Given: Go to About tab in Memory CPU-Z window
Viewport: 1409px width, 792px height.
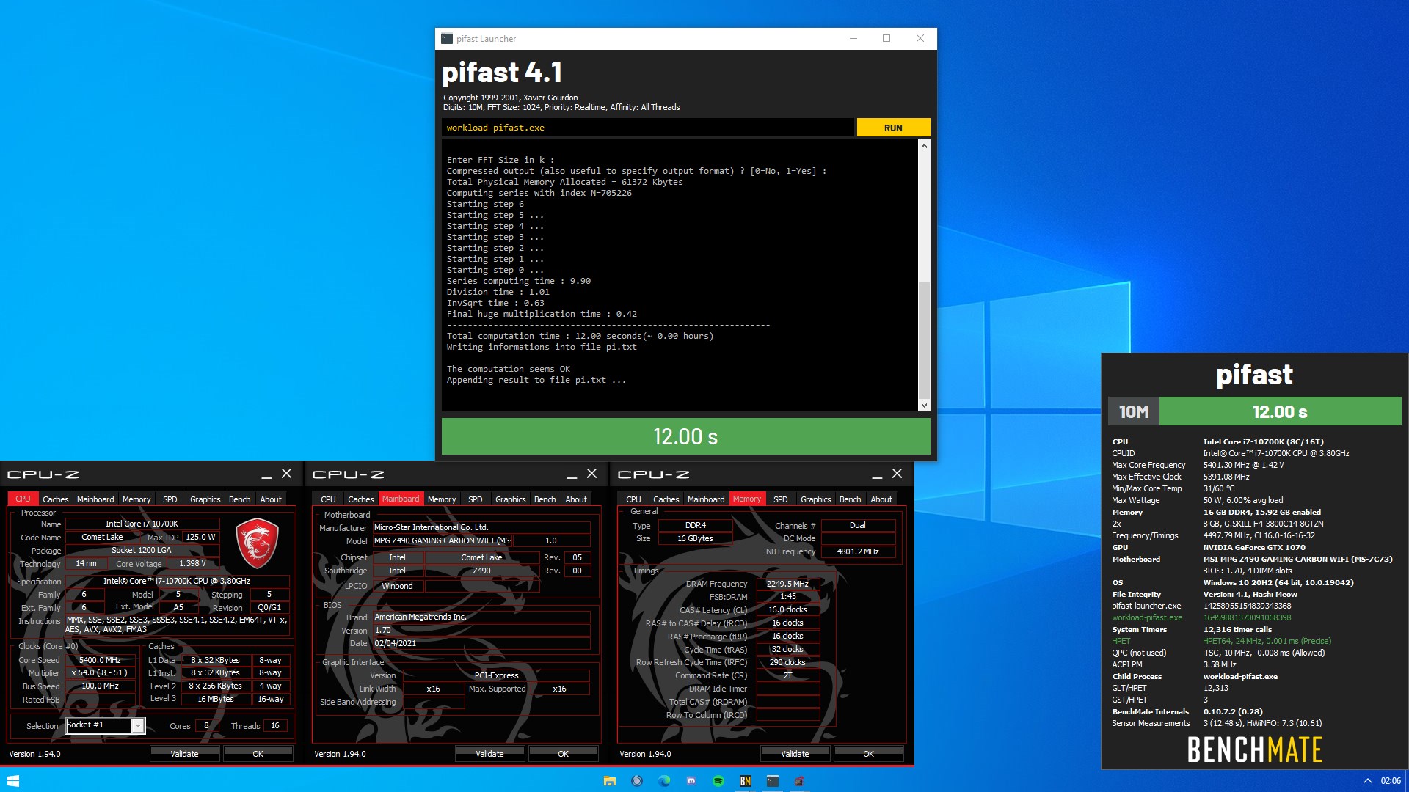Looking at the screenshot, I should point(881,499).
